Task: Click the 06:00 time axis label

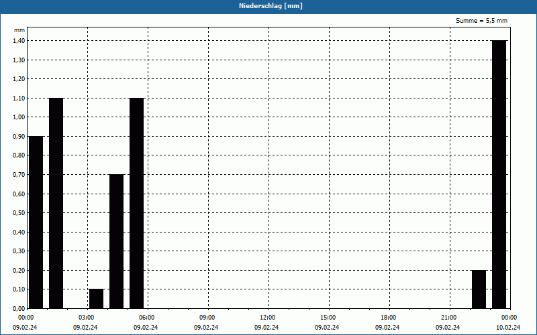Action: click(147, 318)
